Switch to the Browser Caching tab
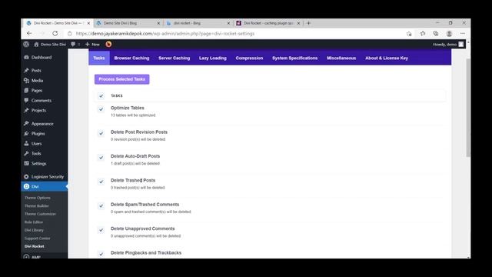 coord(131,58)
